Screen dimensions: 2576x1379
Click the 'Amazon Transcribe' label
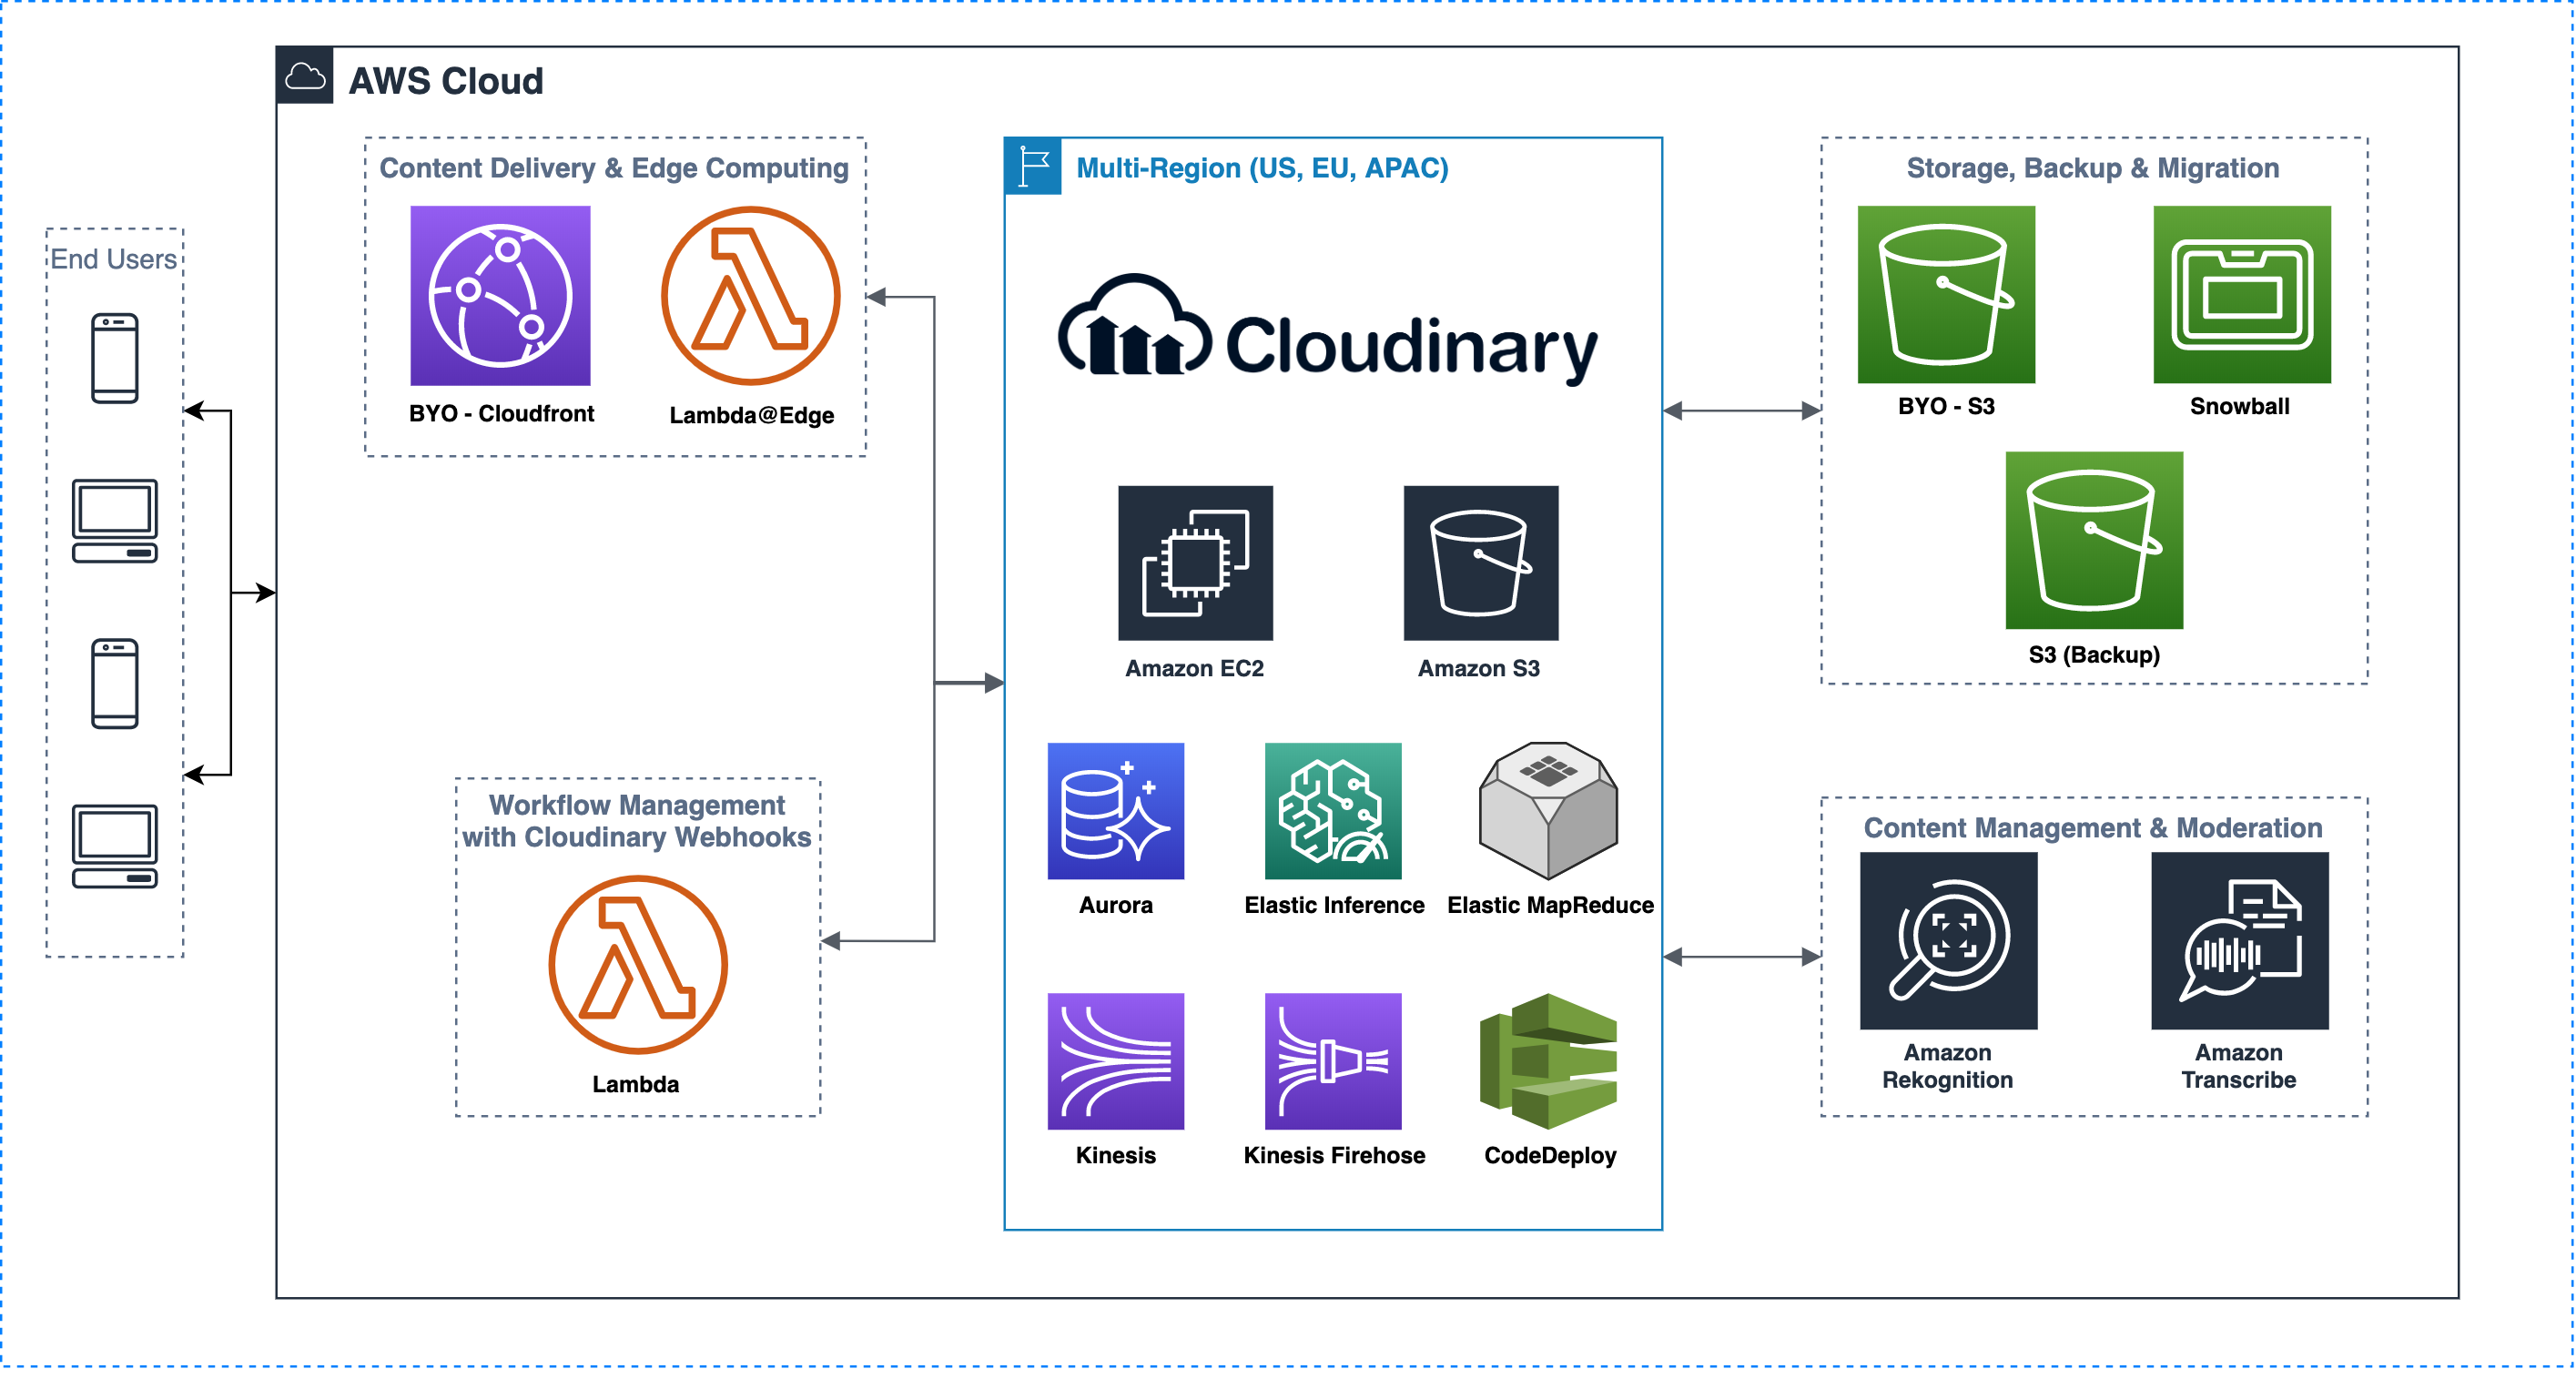[x=2239, y=1066]
